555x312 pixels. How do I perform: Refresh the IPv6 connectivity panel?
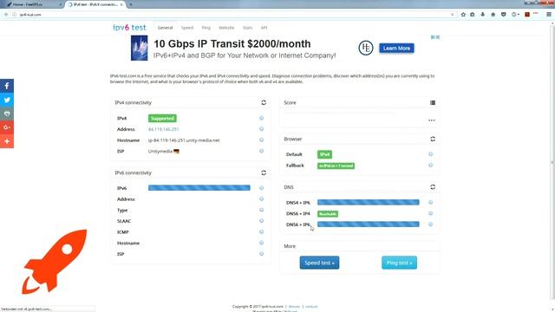click(264, 172)
